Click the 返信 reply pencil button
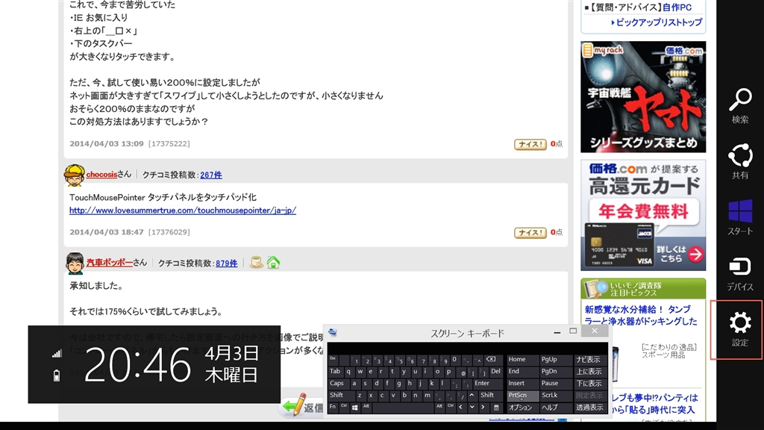Viewport: 764px width, 430px height. (x=303, y=407)
